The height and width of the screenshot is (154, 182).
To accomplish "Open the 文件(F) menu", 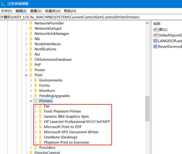I will coord(6,11).
